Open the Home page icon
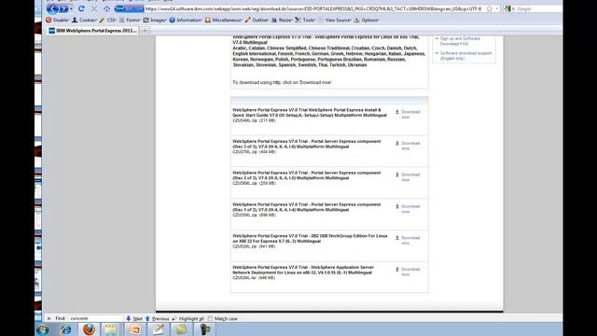Image resolution: width=597 pixels, height=336 pixels. pos(106,8)
